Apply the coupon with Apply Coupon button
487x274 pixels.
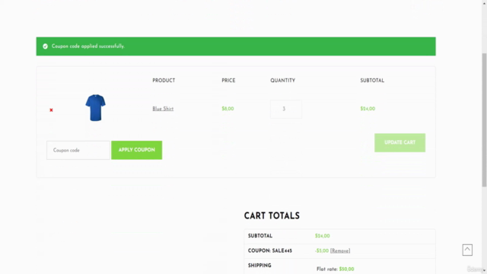point(137,150)
